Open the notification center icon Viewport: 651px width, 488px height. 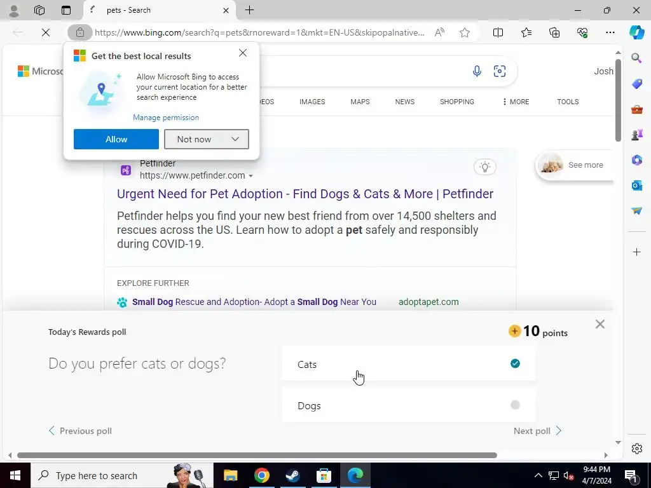point(631,475)
